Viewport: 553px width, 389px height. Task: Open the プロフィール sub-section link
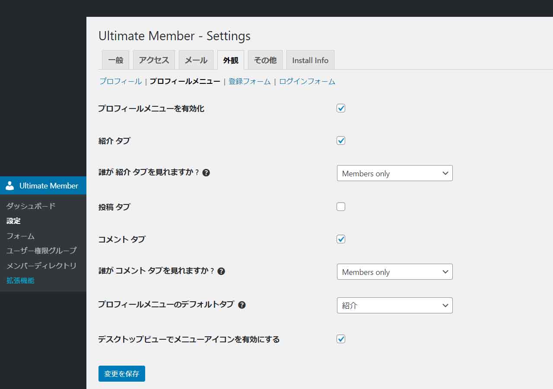coord(121,81)
